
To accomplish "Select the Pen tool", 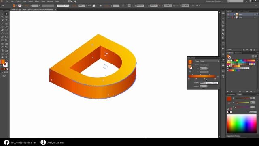I will [x=2, y=21].
